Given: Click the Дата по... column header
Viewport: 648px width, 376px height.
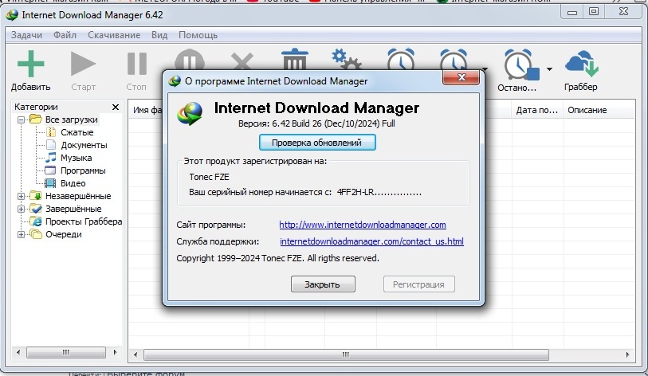Looking at the screenshot, I should point(537,110).
